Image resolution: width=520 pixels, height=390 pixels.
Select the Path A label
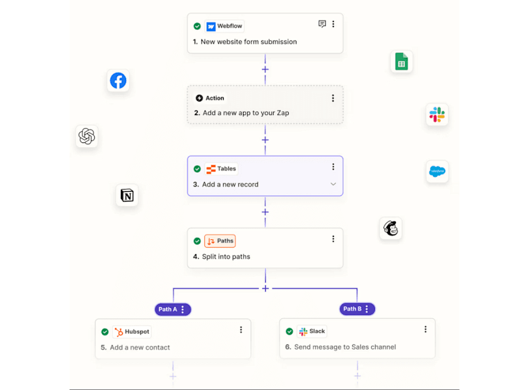168,309
